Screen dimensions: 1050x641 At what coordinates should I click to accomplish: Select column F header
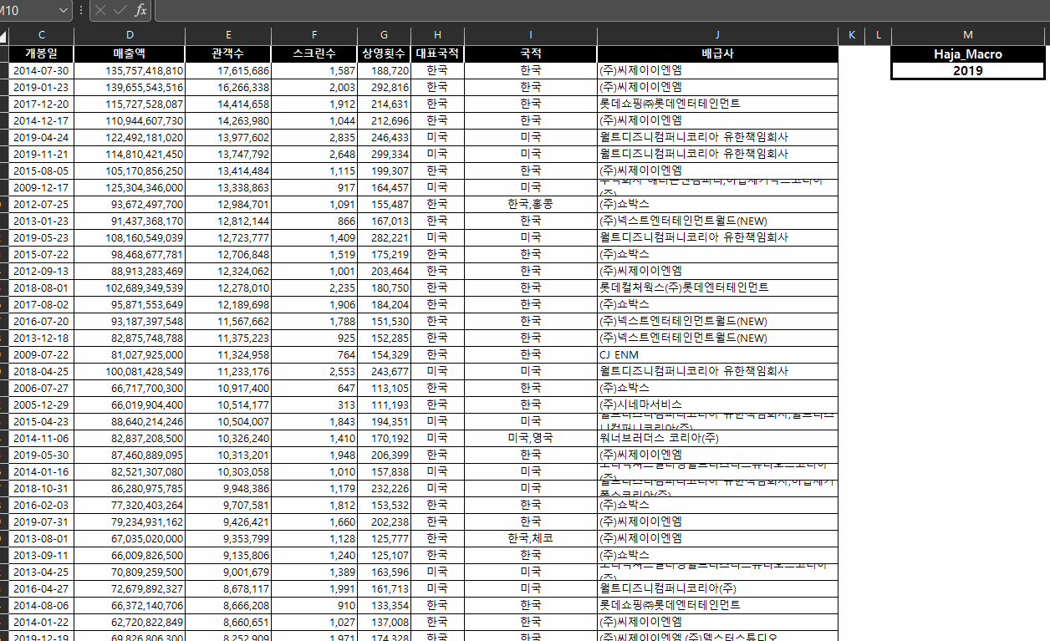pos(315,36)
